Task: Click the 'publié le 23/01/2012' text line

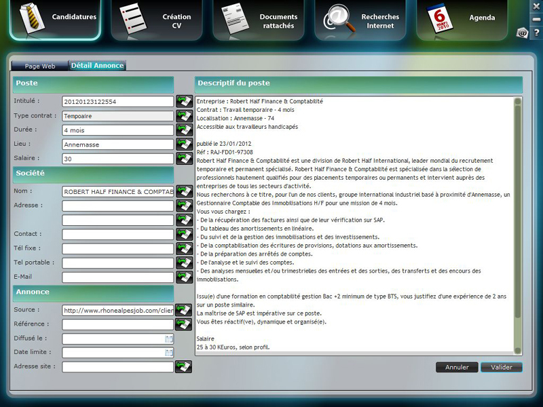Action: 224,144
